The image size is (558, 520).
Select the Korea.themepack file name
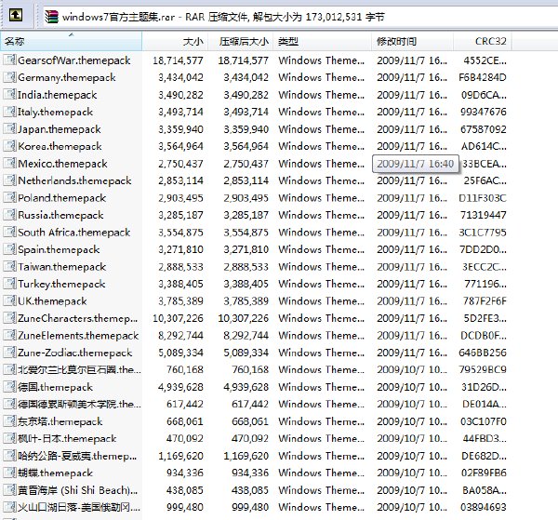point(60,146)
